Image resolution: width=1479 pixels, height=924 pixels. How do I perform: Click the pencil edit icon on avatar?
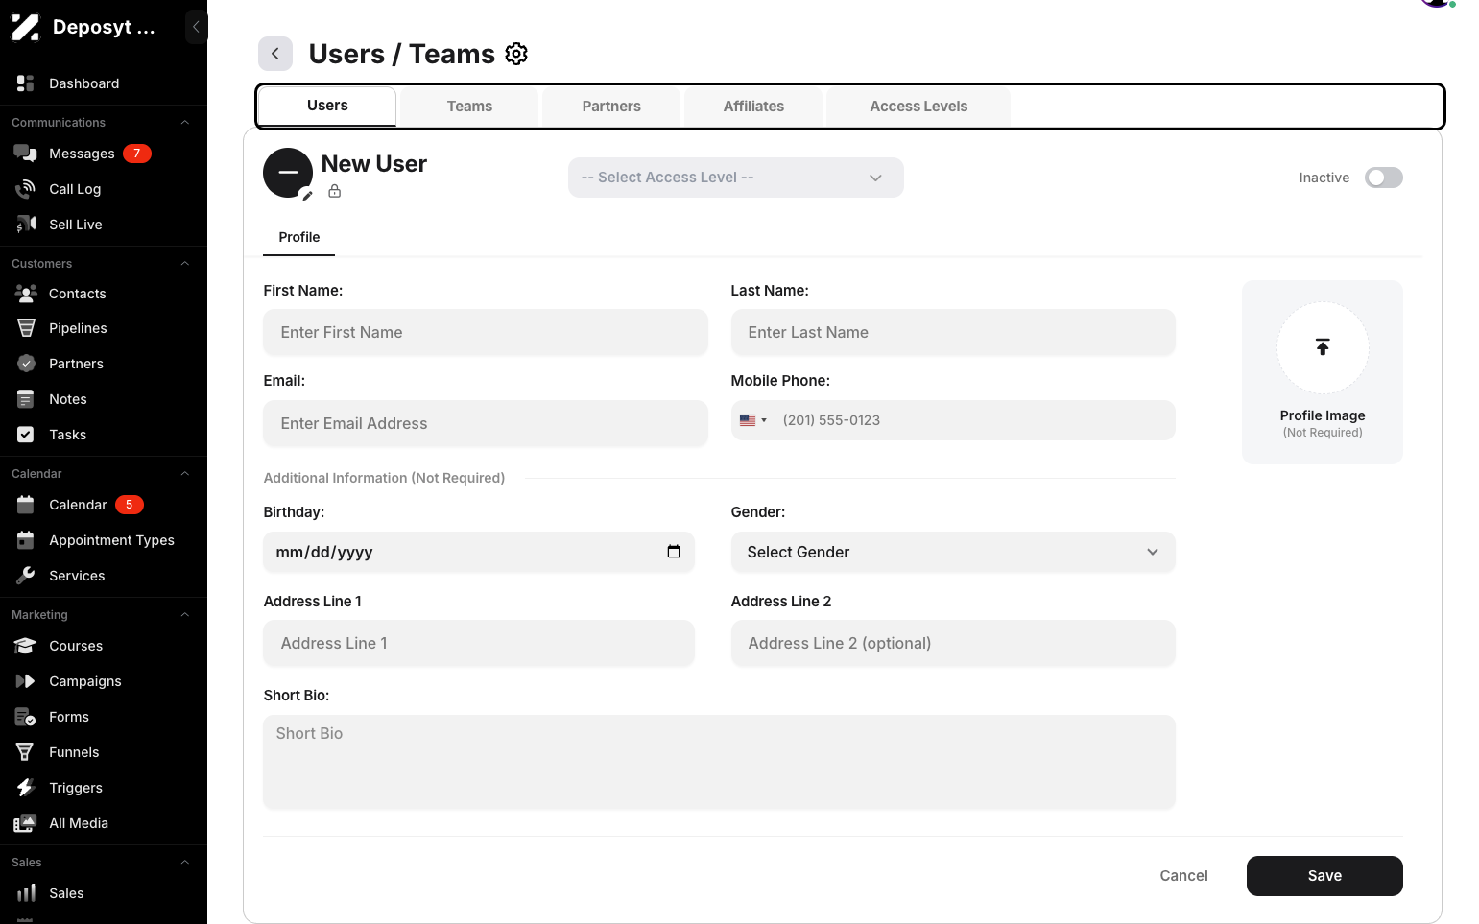pyautogui.click(x=307, y=195)
